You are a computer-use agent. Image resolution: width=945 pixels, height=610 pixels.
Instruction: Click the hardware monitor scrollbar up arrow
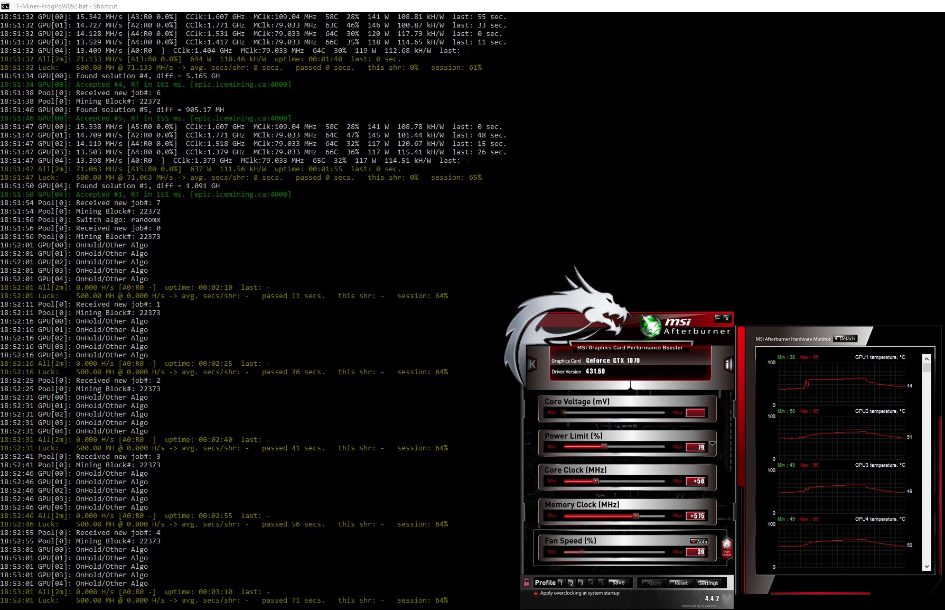927,359
